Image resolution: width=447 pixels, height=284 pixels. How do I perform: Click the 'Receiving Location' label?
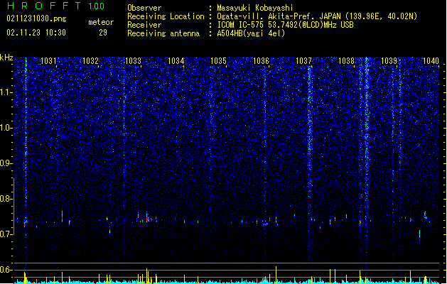166,16
